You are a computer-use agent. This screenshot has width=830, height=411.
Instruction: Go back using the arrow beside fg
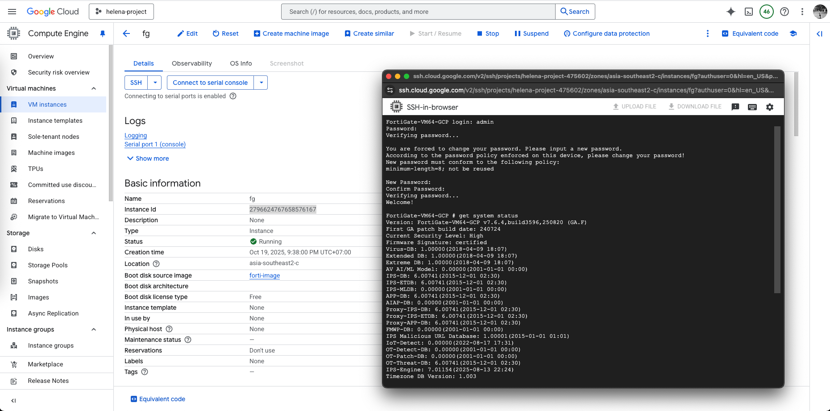click(126, 33)
